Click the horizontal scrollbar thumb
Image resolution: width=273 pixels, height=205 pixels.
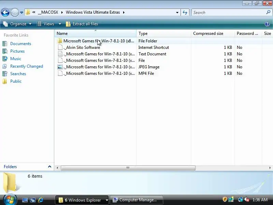click(128, 168)
